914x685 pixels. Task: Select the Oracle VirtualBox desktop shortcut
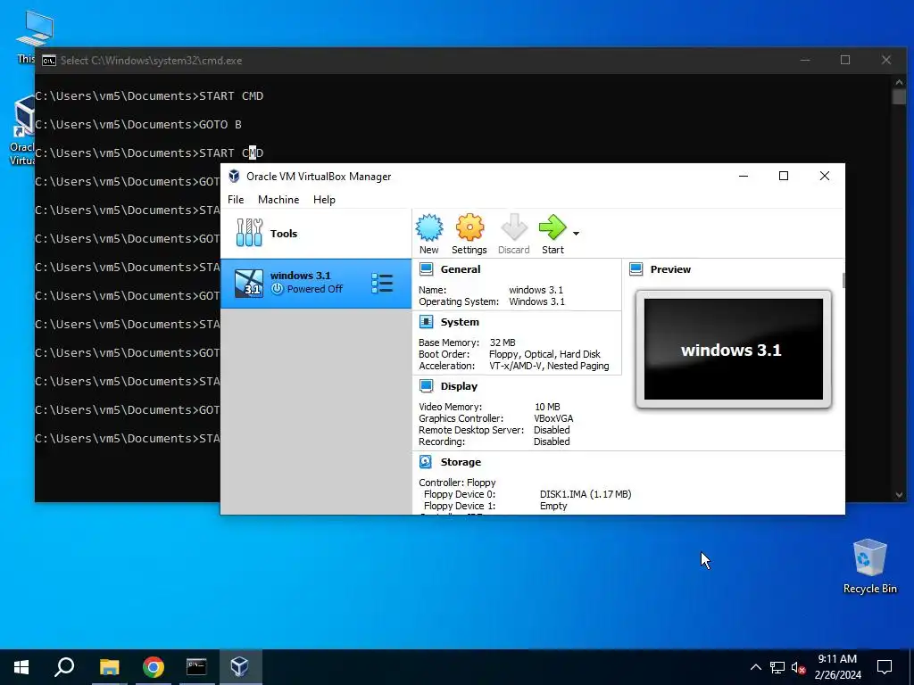[x=23, y=129]
